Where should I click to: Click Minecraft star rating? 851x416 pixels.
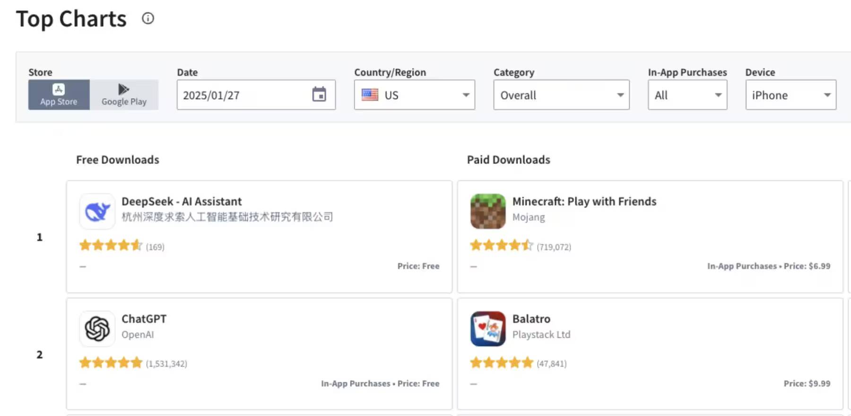(x=502, y=245)
